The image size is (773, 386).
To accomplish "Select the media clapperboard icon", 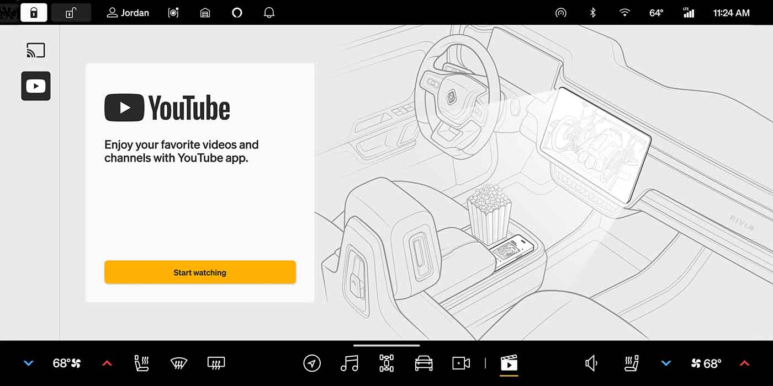I will pyautogui.click(x=509, y=363).
